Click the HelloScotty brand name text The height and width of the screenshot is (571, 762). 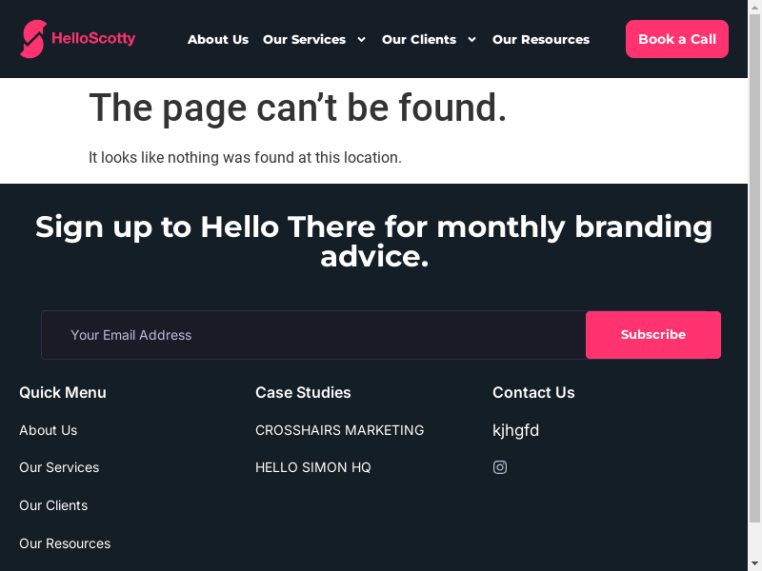coord(93,39)
